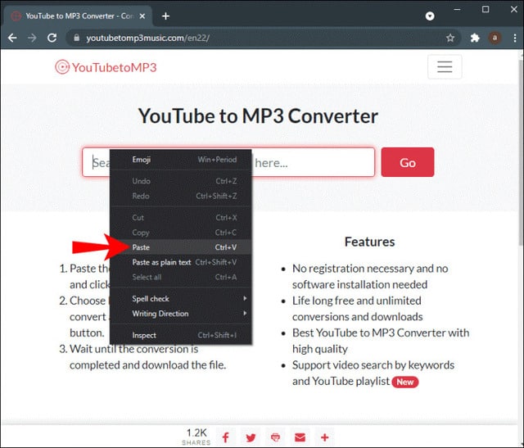Screen dimensions: 524x448
Task: Open the Extensions puzzle icon
Action: 475,38
